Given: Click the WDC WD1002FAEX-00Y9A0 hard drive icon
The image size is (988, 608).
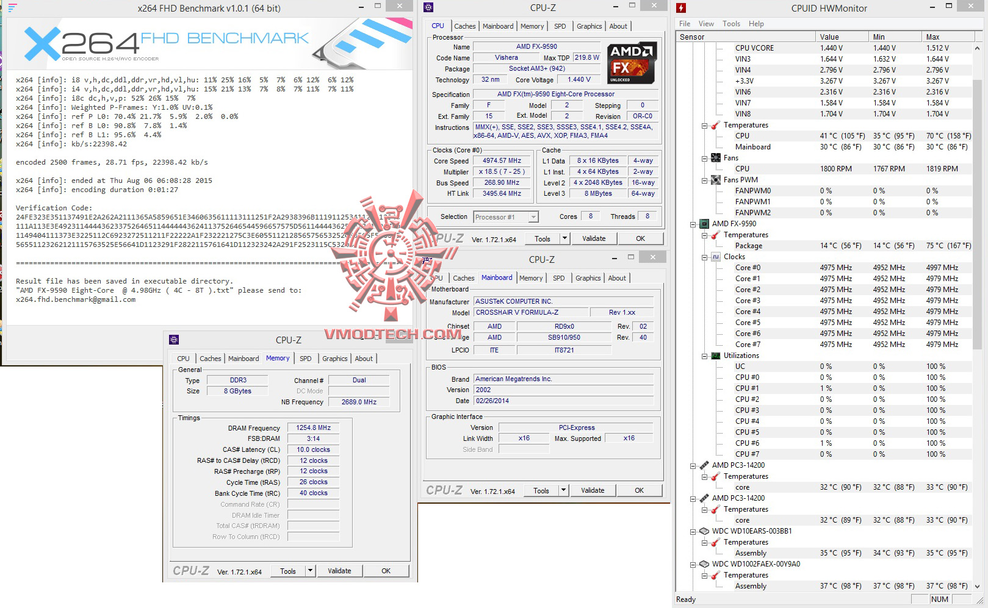Looking at the screenshot, I should pyautogui.click(x=704, y=564).
